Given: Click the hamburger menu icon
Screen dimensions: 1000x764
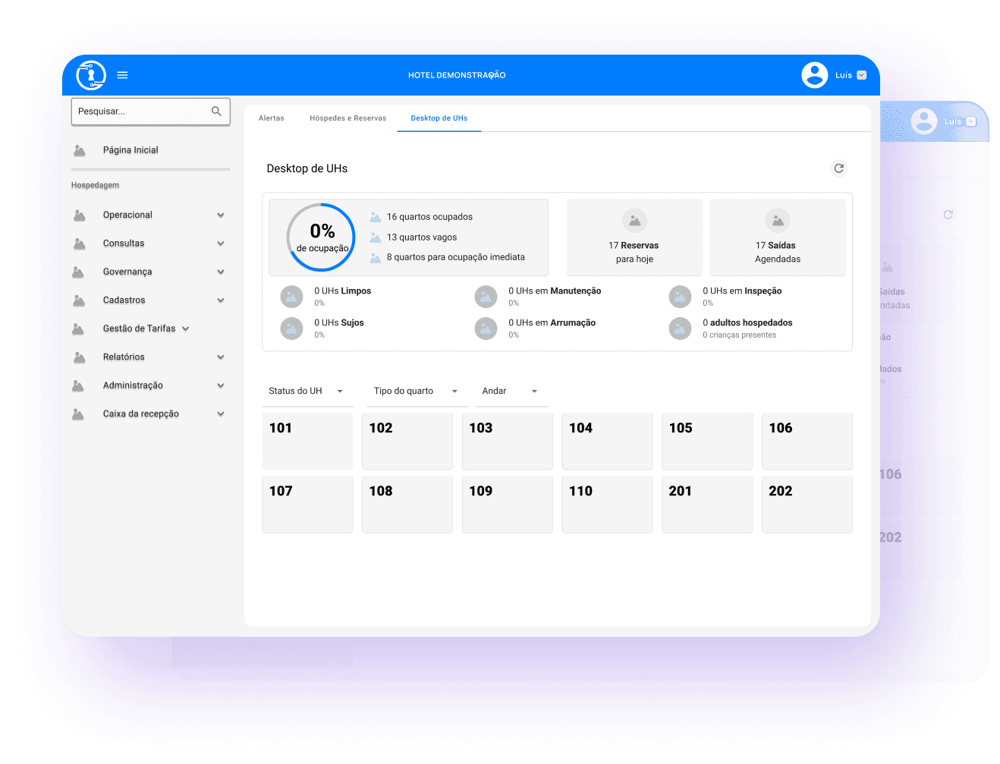Looking at the screenshot, I should coord(122,75).
